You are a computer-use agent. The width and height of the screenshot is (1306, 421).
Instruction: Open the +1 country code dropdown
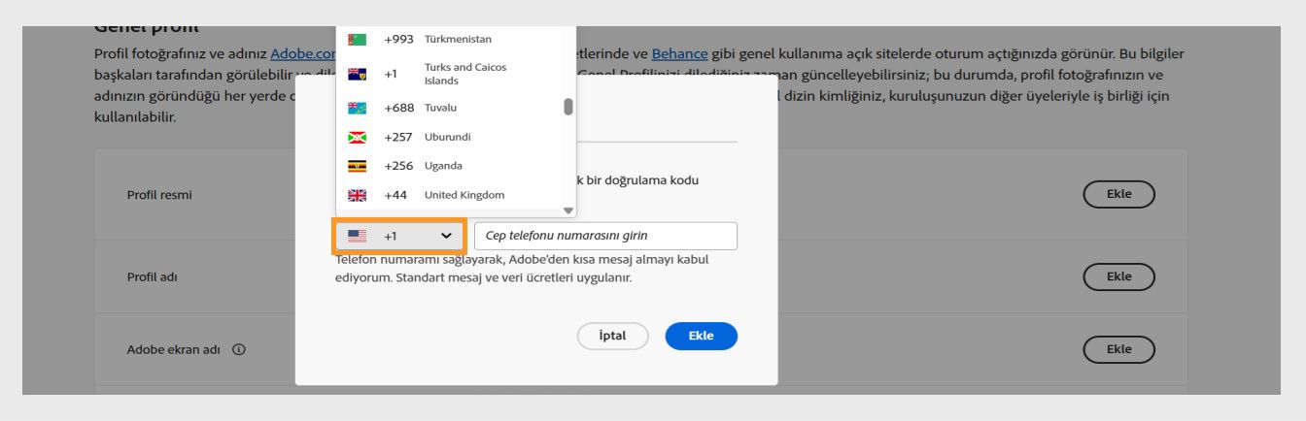[x=400, y=236]
